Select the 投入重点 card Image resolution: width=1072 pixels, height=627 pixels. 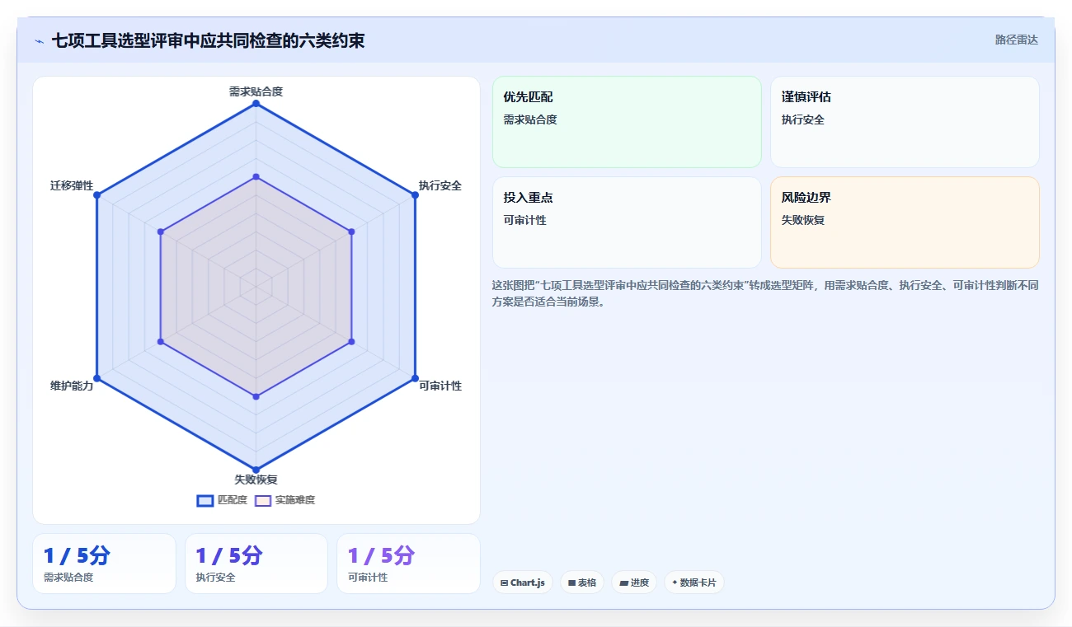click(627, 222)
